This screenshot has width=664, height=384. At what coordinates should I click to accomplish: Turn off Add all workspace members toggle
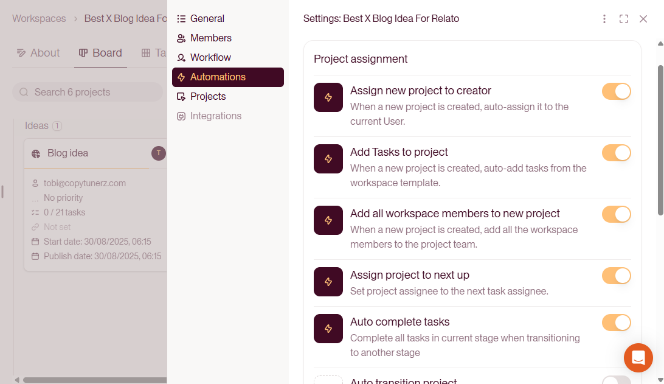[x=617, y=214]
